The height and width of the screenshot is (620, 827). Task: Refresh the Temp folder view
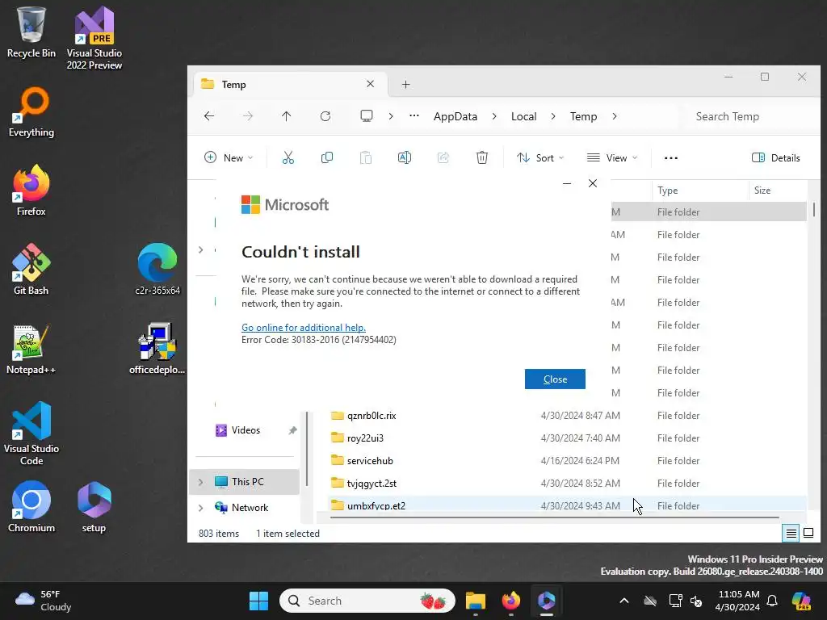(x=325, y=116)
